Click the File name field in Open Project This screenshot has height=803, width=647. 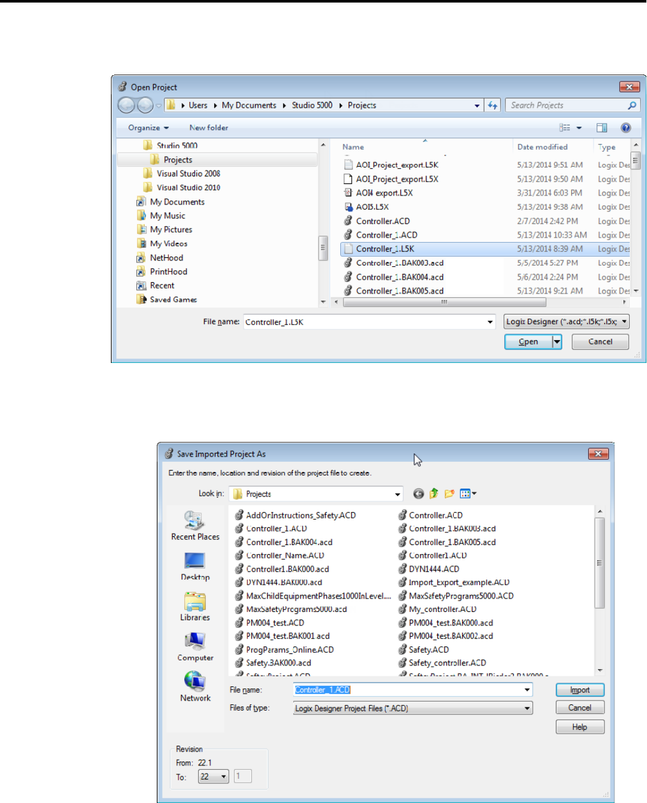tap(363, 322)
